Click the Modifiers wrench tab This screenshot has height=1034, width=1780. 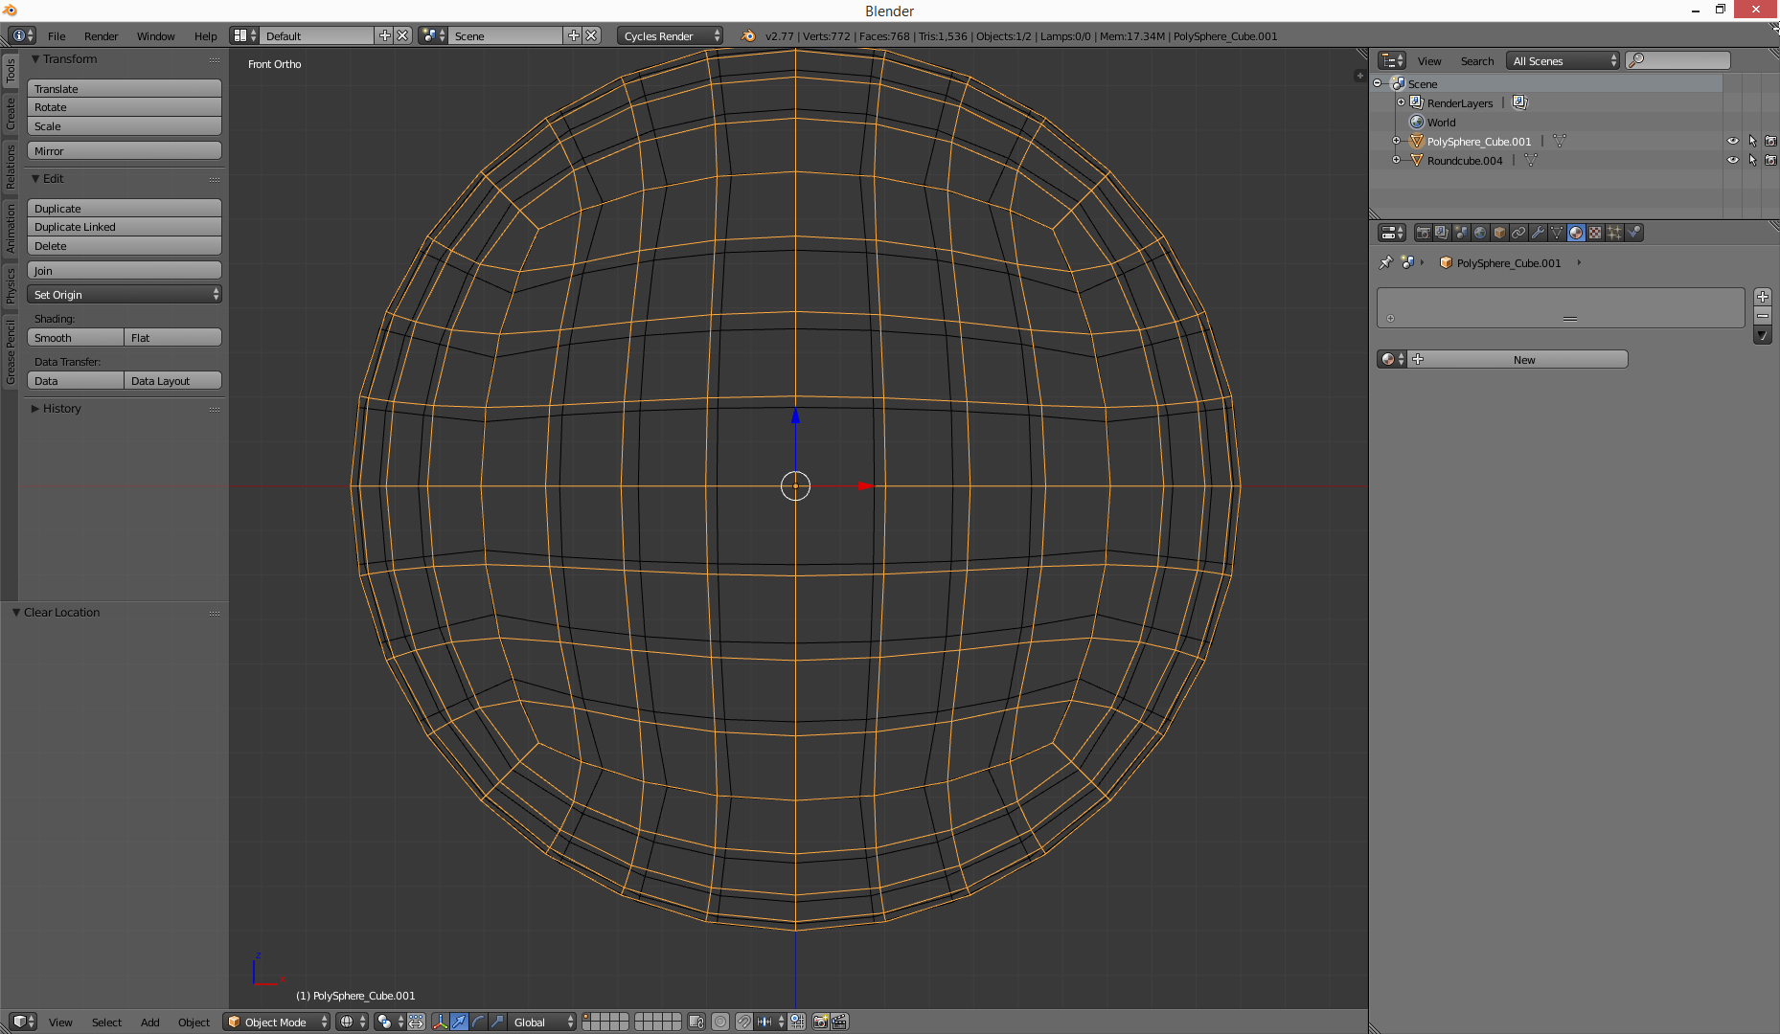(x=1539, y=232)
